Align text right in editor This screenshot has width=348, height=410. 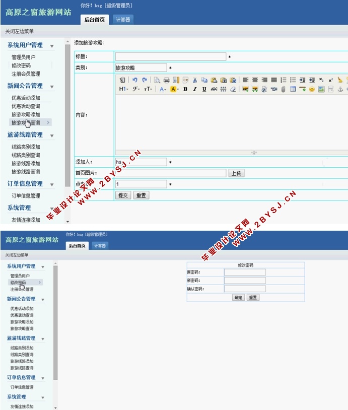pos(264,80)
